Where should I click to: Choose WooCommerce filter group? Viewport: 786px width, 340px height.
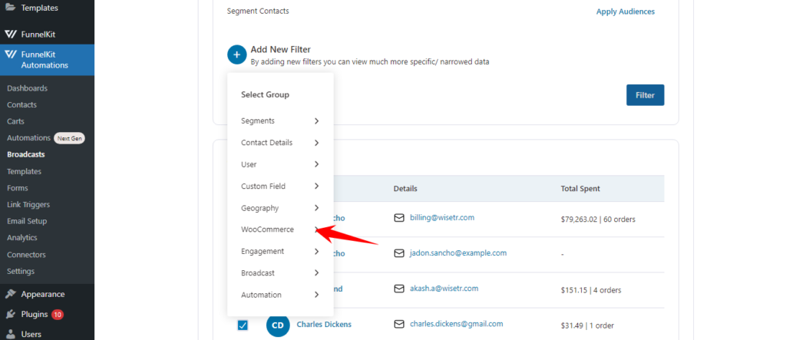267,229
